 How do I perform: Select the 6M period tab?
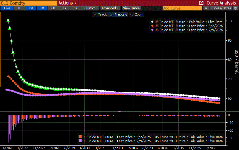tap(53, 8)
